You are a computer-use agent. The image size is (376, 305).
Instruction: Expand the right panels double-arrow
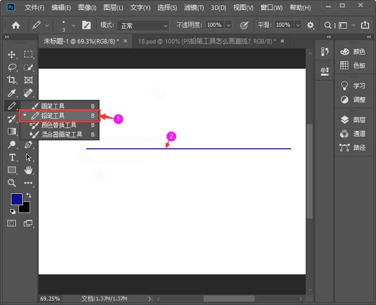(369, 37)
